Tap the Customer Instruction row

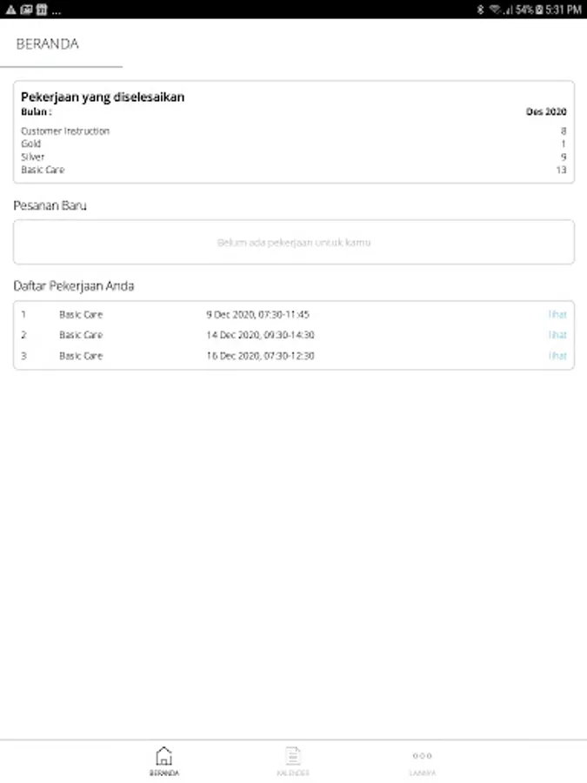click(65, 131)
